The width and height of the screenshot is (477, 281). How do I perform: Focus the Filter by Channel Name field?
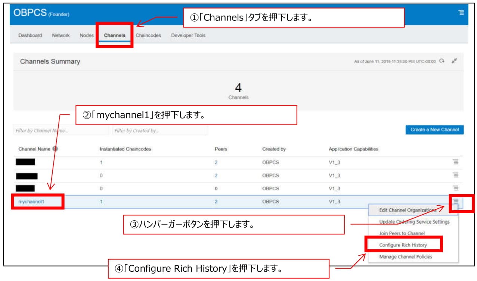61,131
